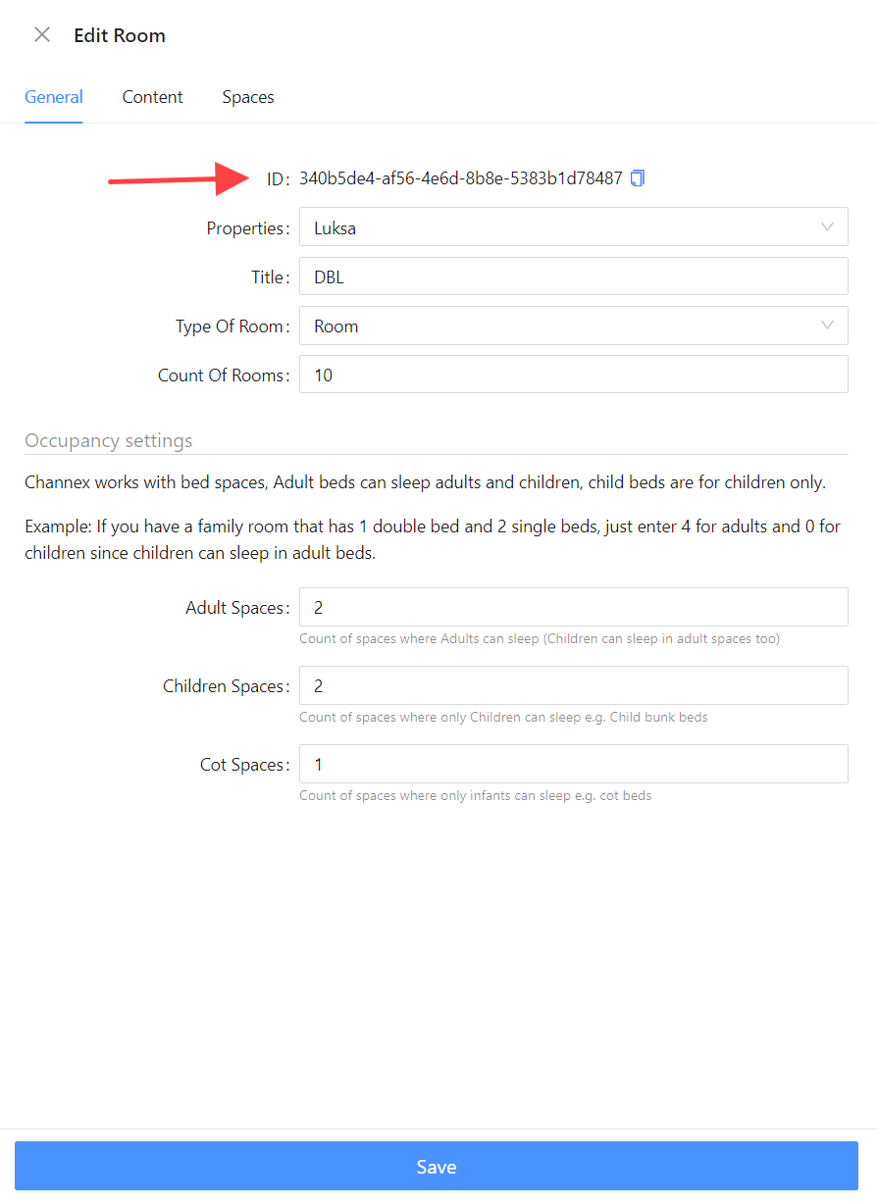Image resolution: width=877 pixels, height=1204 pixels.
Task: Click the Adult Spaces label
Action: coord(236,608)
